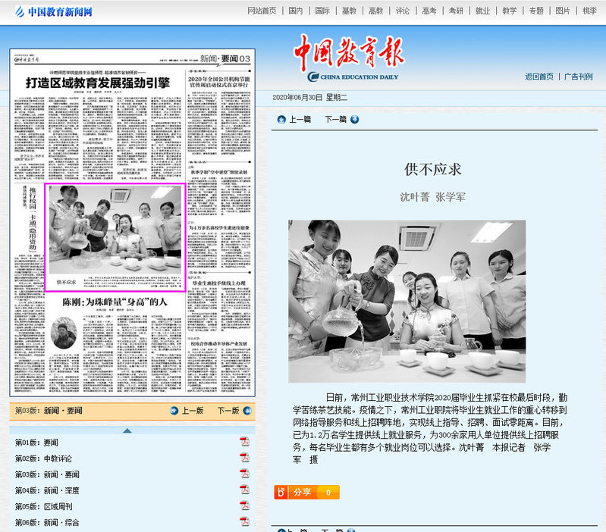Open the 网站首页 navigation item
Screen dimensions: 606x532
[x=262, y=11]
